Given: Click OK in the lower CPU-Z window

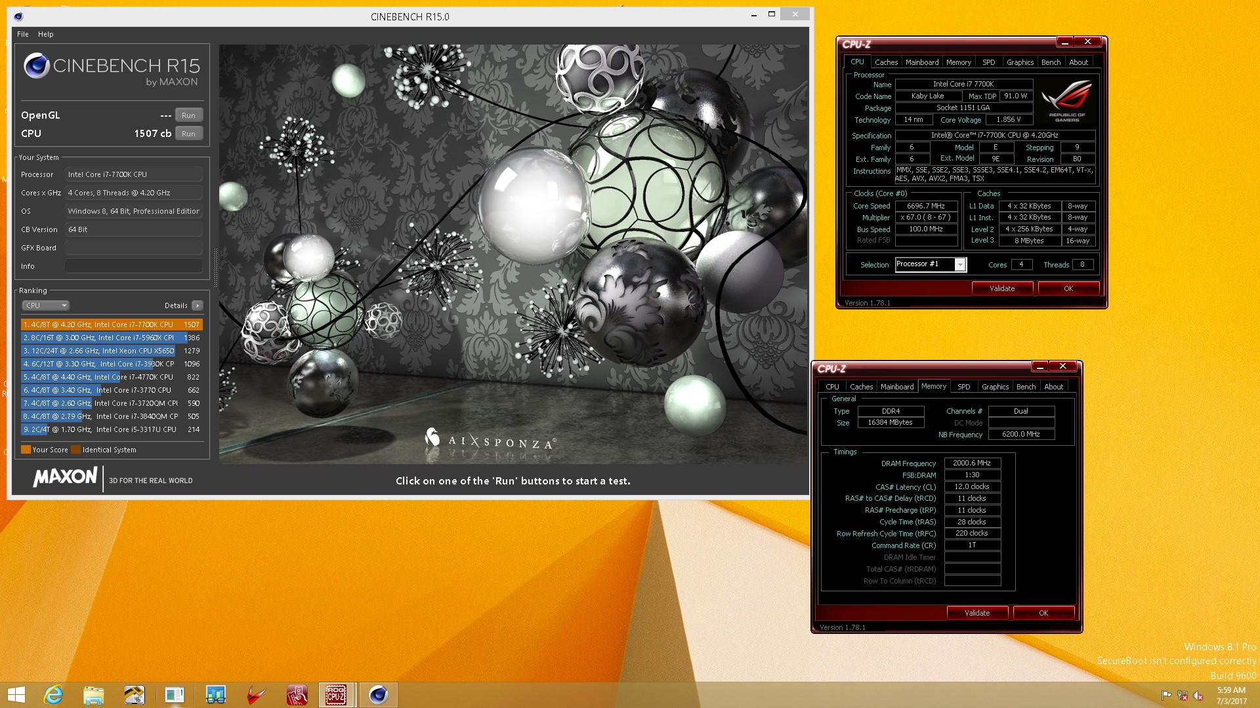Looking at the screenshot, I should point(1043,613).
